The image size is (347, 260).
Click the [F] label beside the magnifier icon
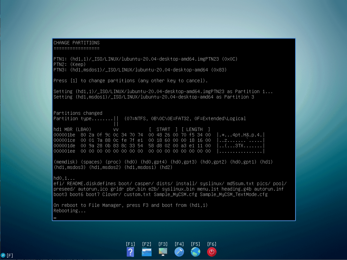(10, 256)
